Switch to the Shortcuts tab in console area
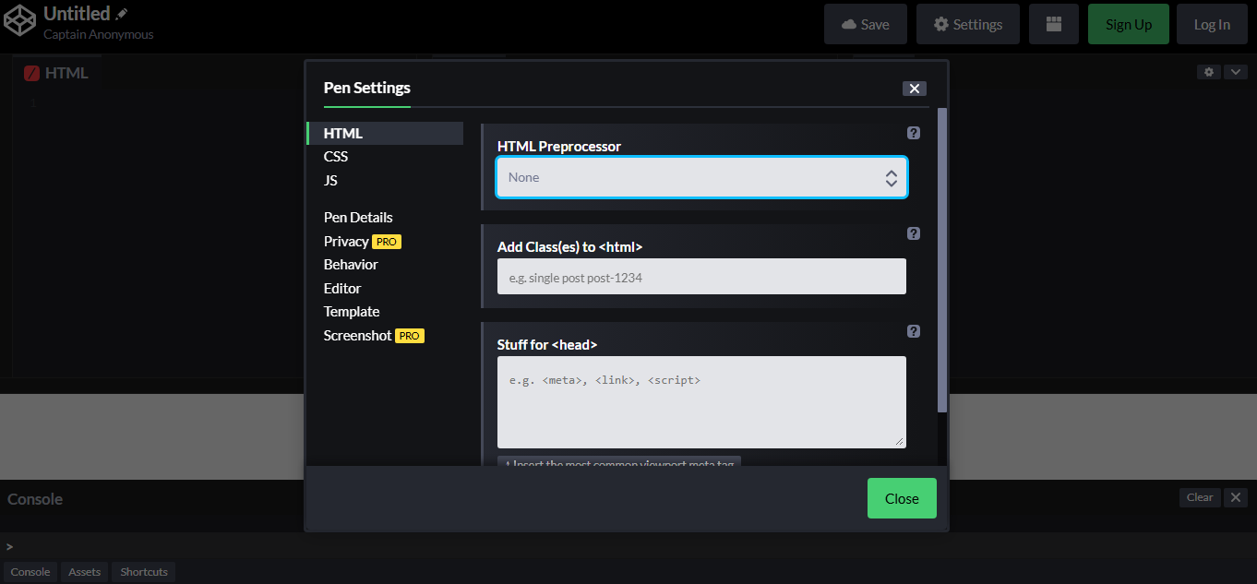Screen dimensions: 1257x584 click(x=143, y=572)
